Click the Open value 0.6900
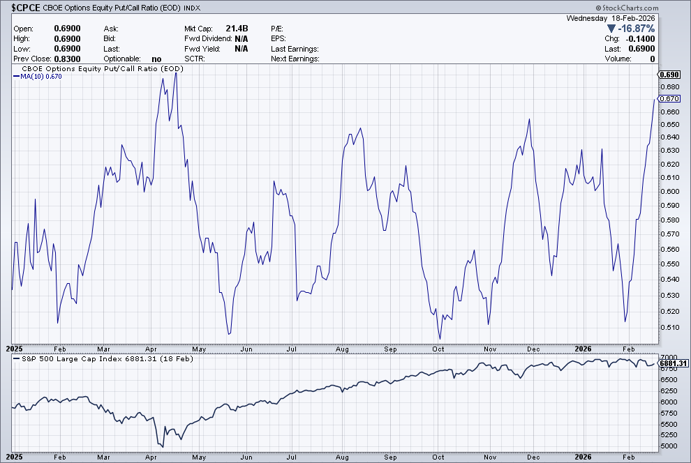Screen dimensions: 691x463 [68, 28]
